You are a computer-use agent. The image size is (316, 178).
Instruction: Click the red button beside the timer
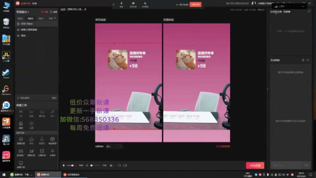point(195,4)
